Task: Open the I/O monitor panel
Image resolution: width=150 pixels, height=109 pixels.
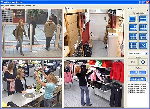Action: point(133,62)
